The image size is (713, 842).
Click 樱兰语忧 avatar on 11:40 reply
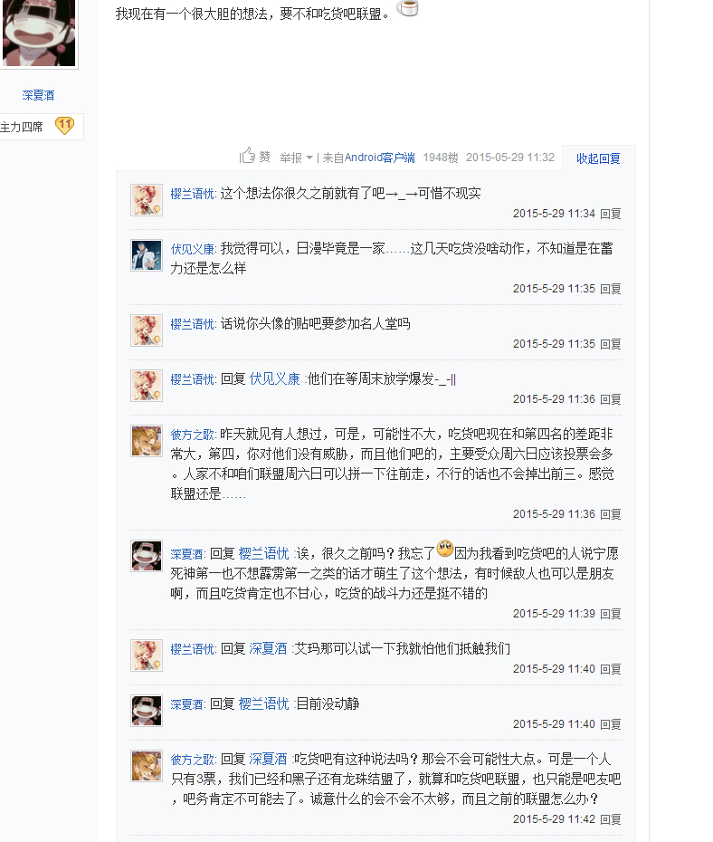147,655
